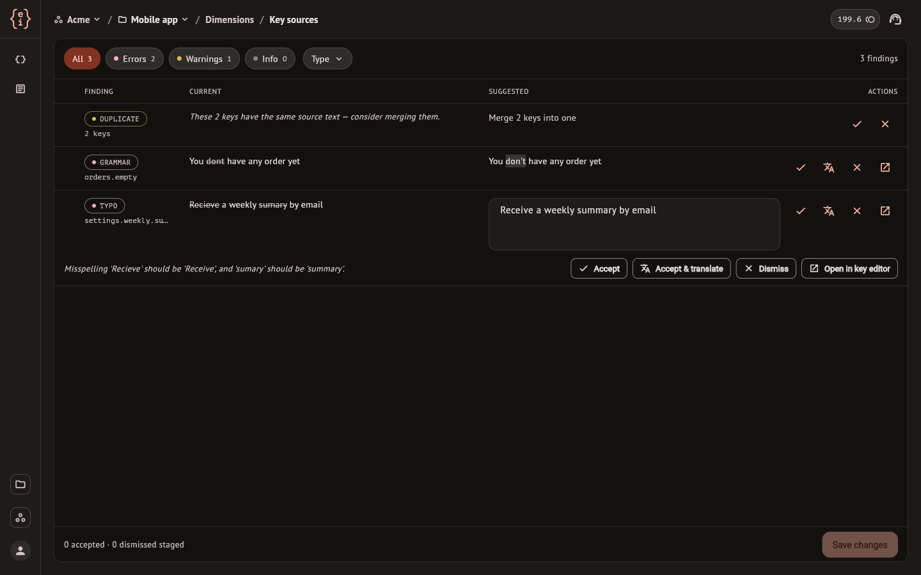Click the Dismiss button
The width and height of the screenshot is (921, 575).
tap(766, 268)
